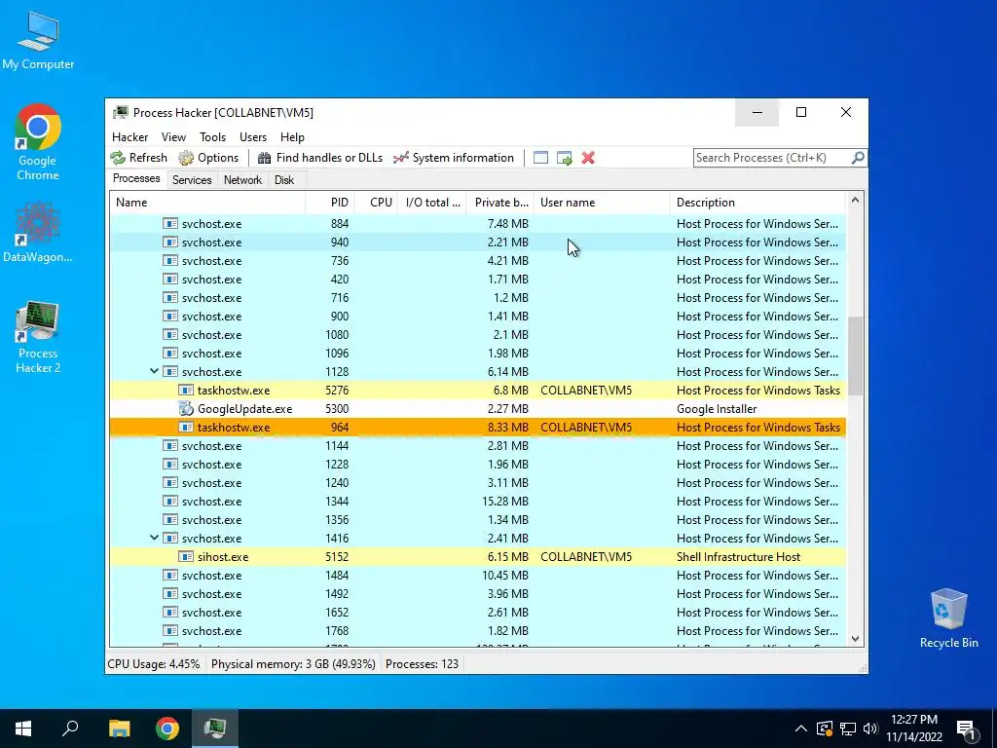Open Process Hacker 2 desktop shortcut
The height and width of the screenshot is (748, 997).
pos(38,338)
